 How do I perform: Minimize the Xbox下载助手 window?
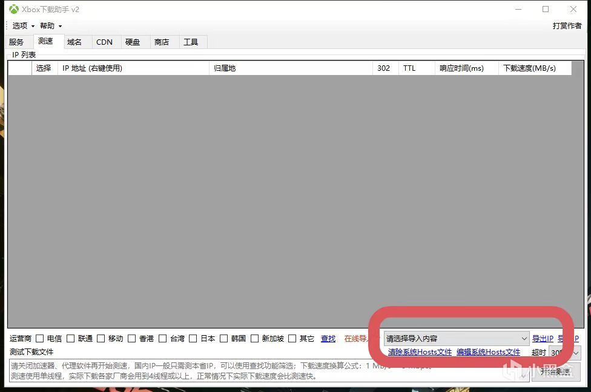518,10
